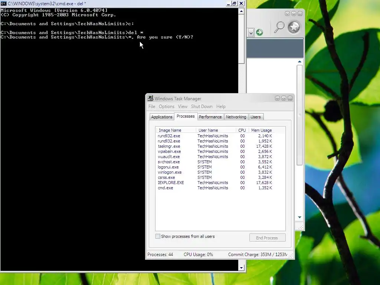Viewport: 380px width, 285px height.
Task: Click the 17,428 K memory value
Action: (x=264, y=146)
